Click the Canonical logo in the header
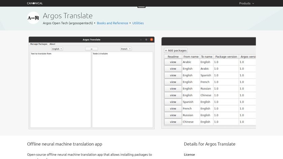 (x=35, y=3)
